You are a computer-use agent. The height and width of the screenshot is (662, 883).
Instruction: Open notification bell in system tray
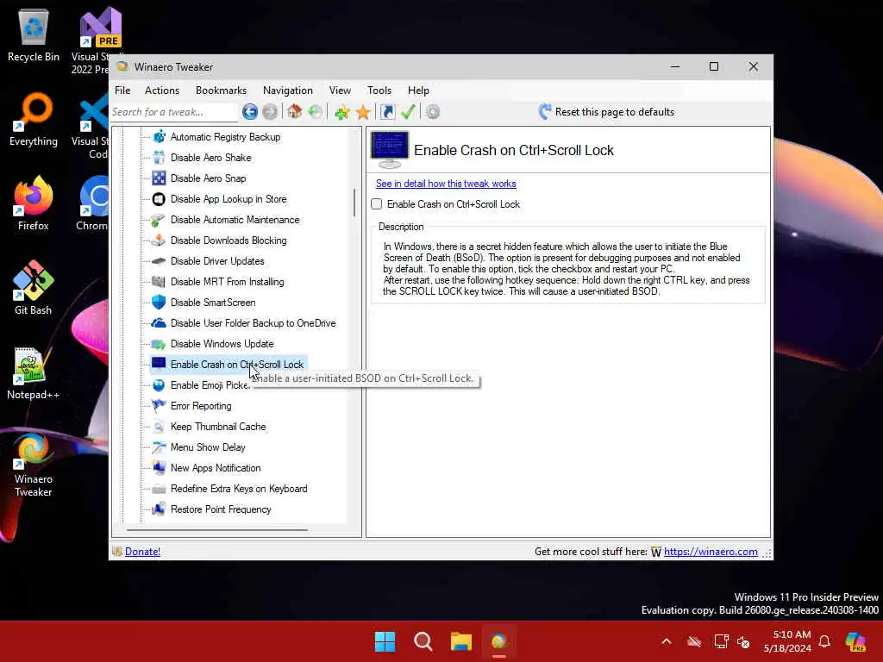click(x=824, y=641)
